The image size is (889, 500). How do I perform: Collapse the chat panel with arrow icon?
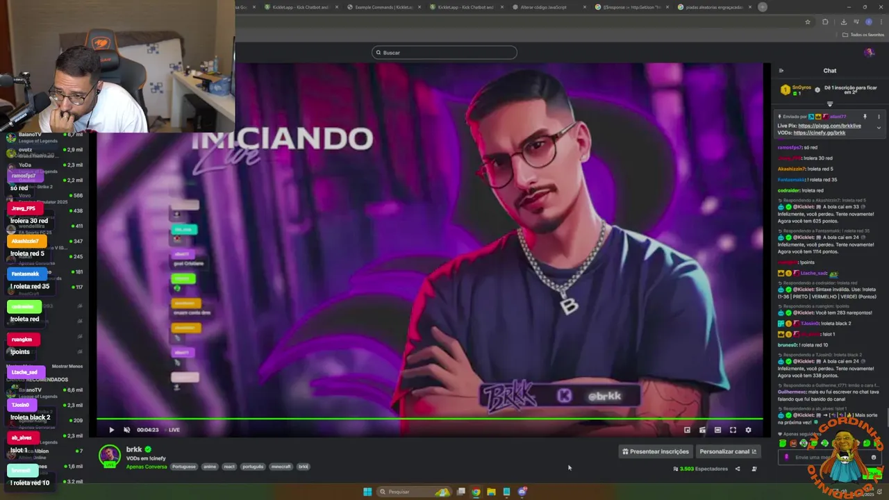pyautogui.click(x=781, y=71)
